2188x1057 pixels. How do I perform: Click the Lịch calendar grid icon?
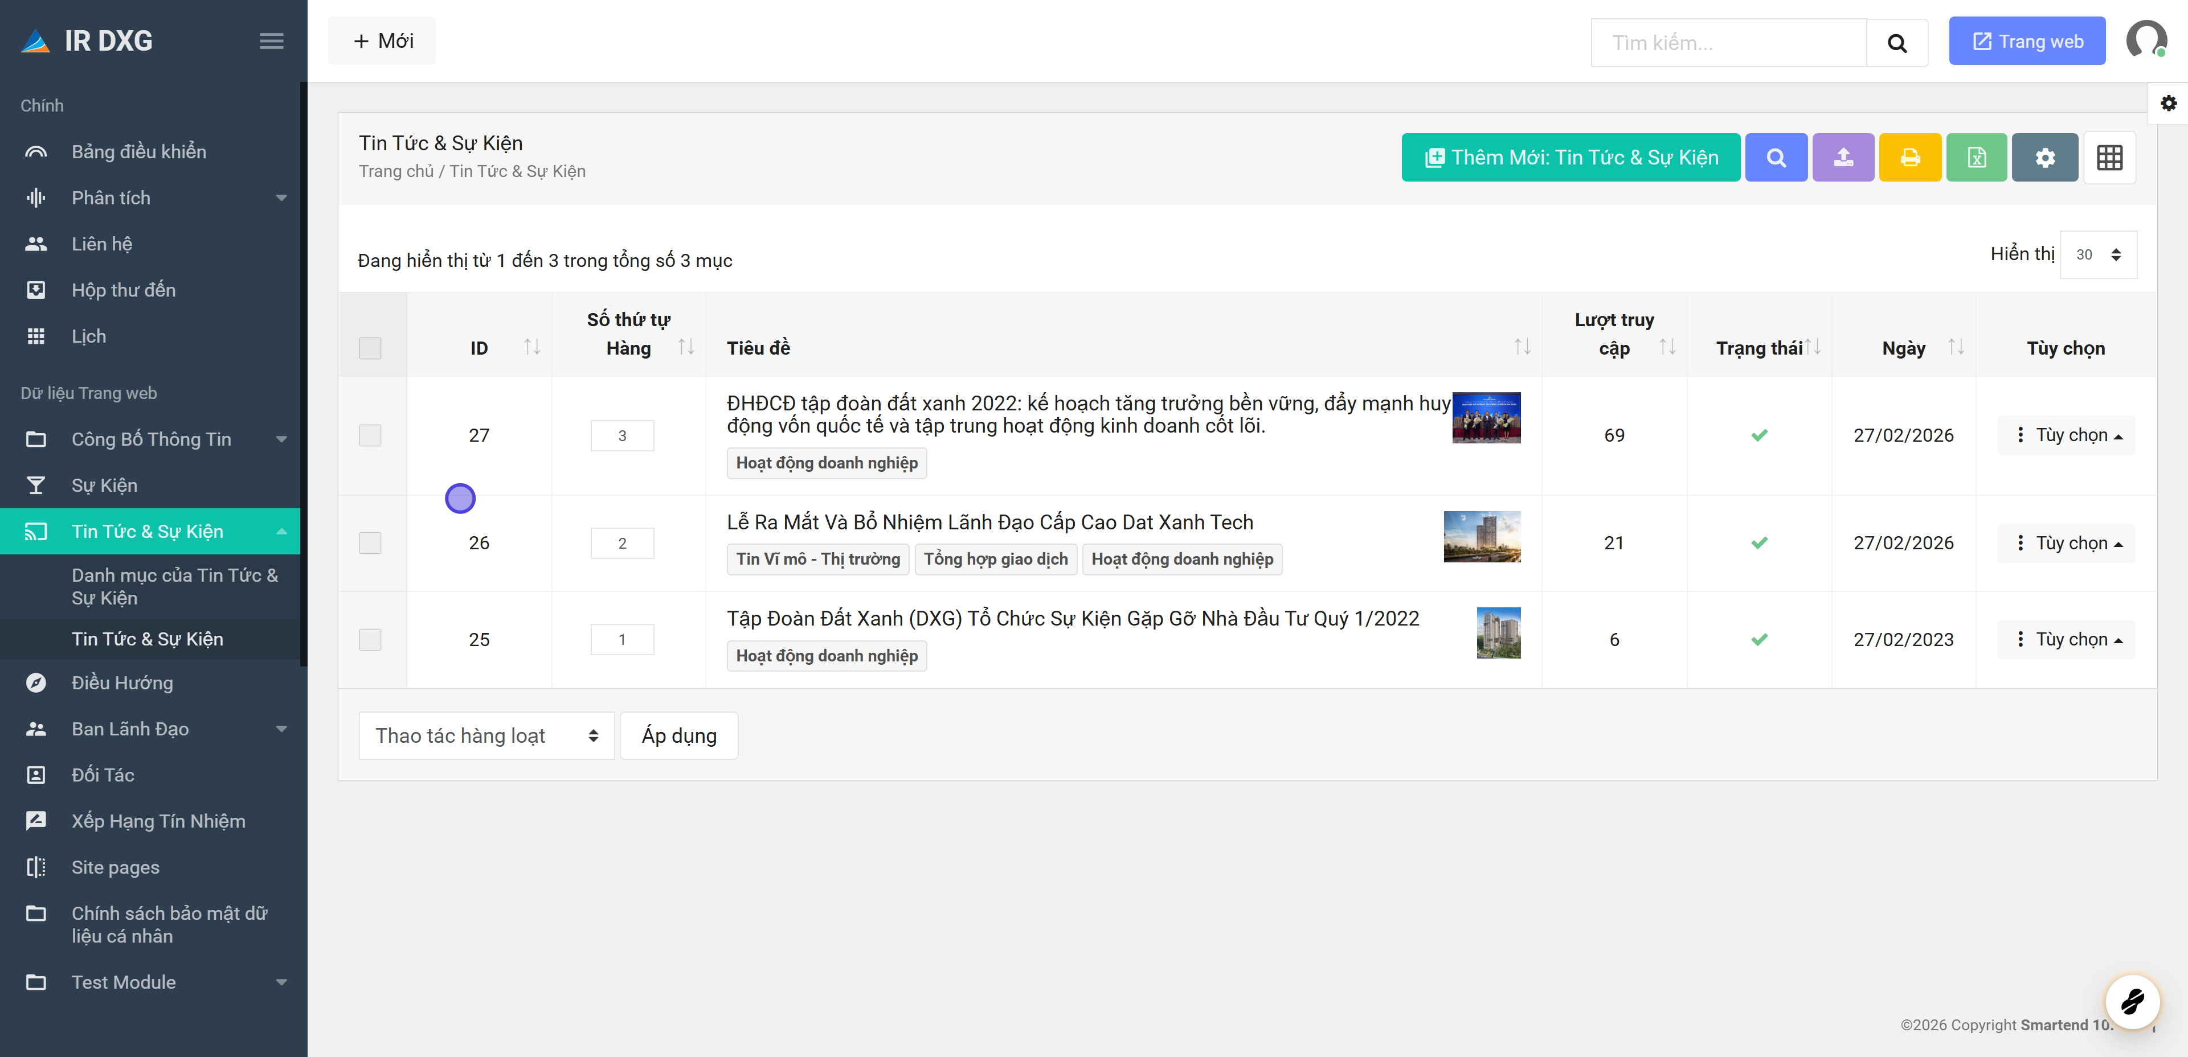[36, 337]
